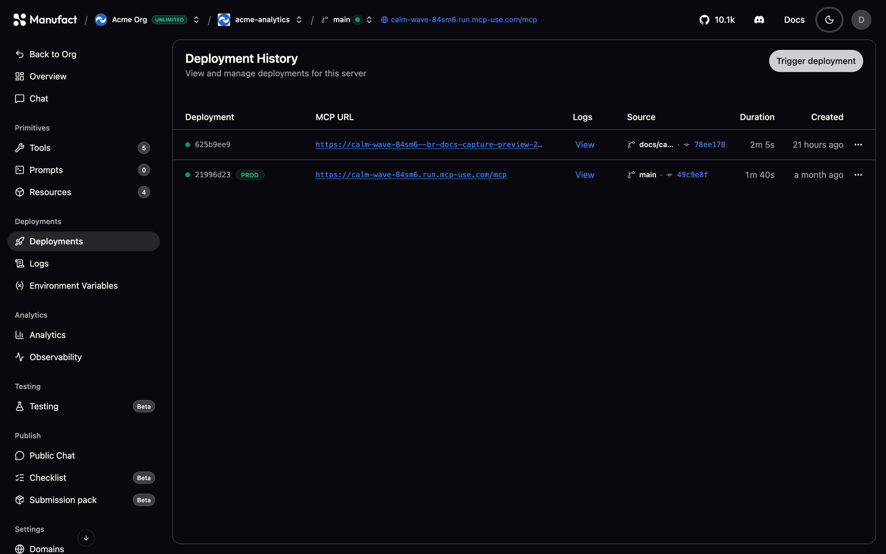
Task: Click the Manufact logo
Action: [x=45, y=19]
